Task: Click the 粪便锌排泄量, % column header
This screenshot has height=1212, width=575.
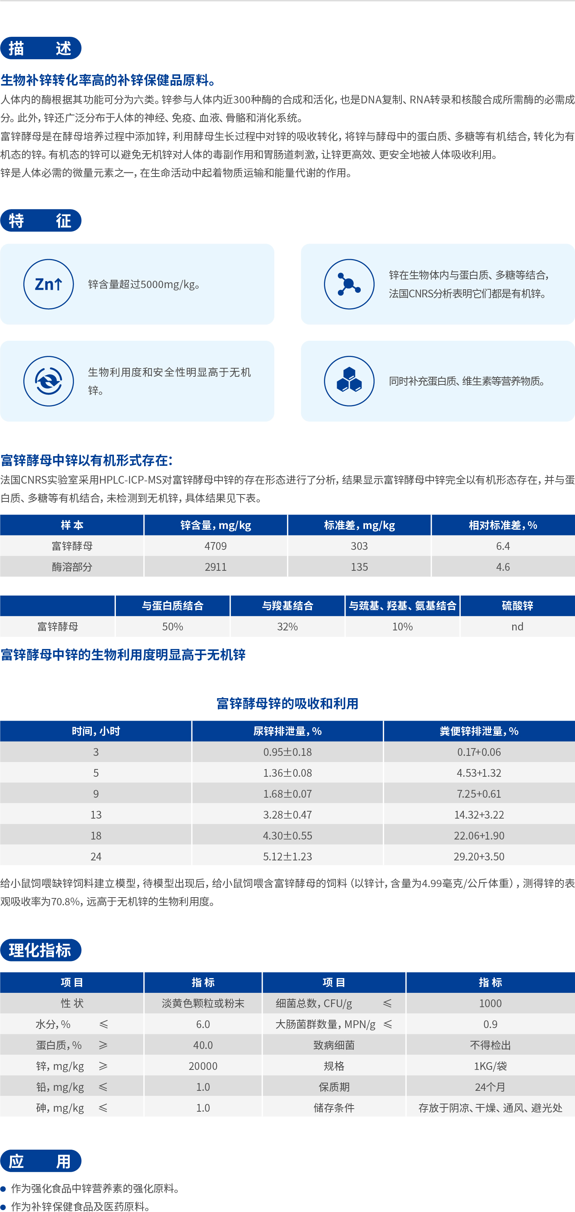Action: click(x=479, y=731)
